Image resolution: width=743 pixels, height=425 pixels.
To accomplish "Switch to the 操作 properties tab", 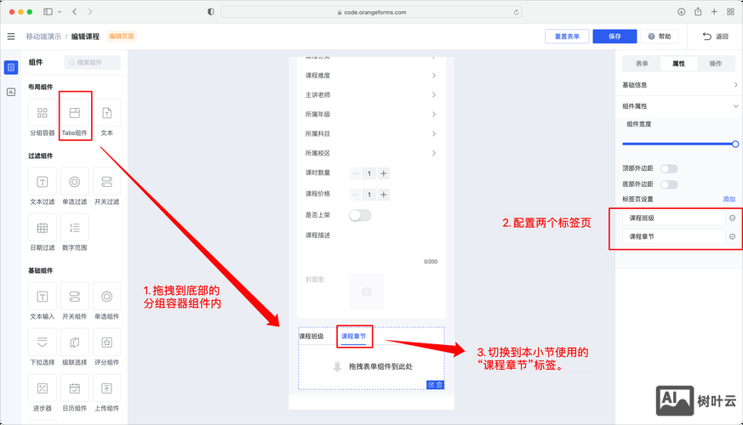I will (x=716, y=64).
